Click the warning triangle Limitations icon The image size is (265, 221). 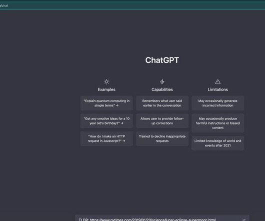[x=217, y=82]
